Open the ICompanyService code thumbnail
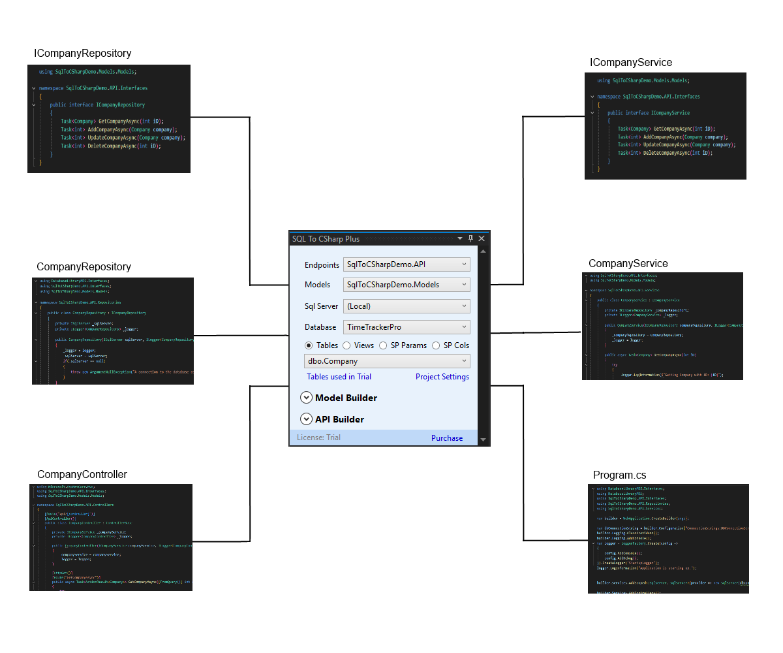Screen dimensions: 783x653 coord(665,126)
